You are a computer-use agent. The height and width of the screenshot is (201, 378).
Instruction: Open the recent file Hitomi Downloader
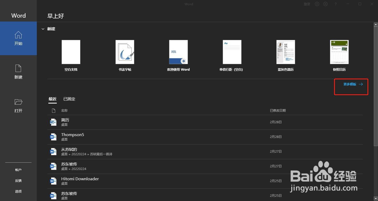[205, 181]
